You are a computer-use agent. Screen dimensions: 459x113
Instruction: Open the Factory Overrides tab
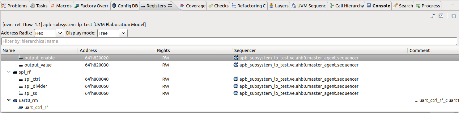(91, 6)
